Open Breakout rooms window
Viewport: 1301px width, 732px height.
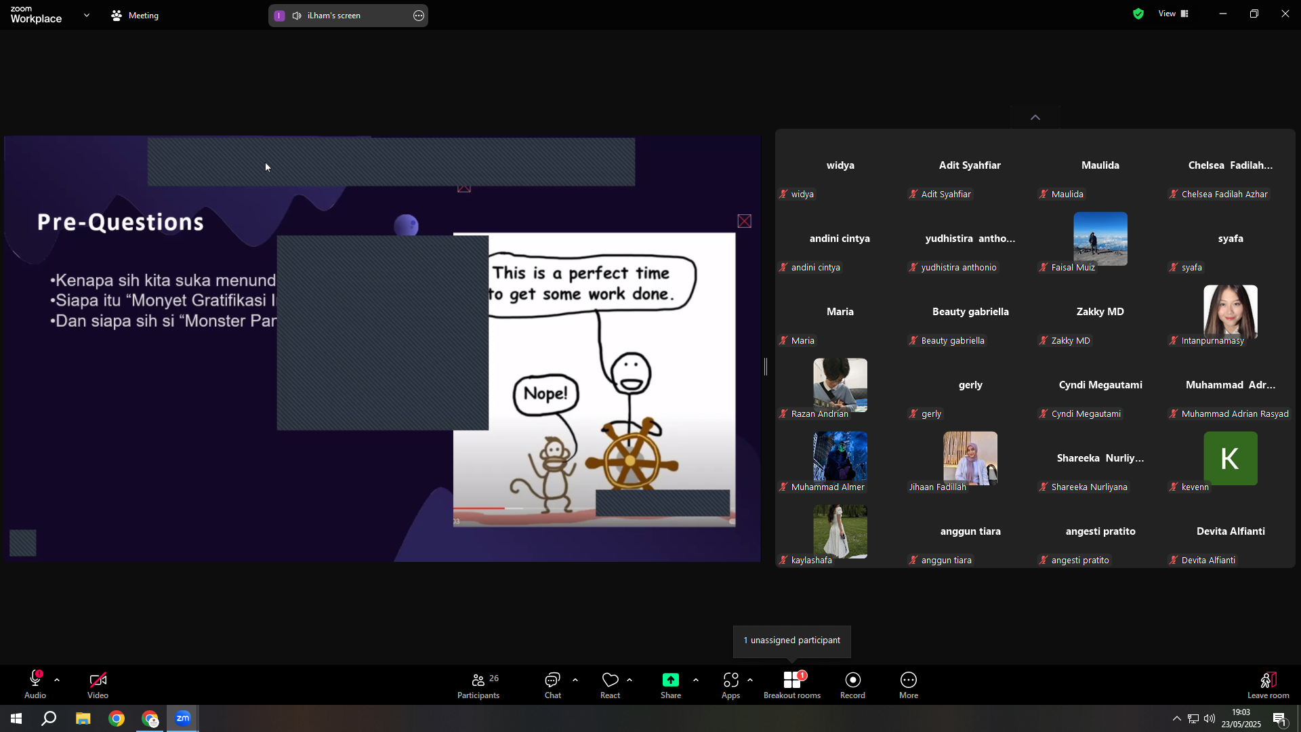click(x=792, y=685)
